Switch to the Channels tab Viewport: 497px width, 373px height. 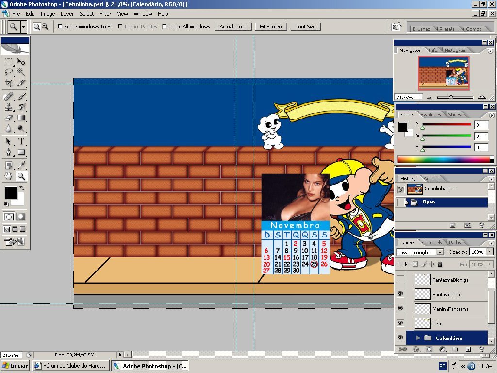pyautogui.click(x=431, y=242)
